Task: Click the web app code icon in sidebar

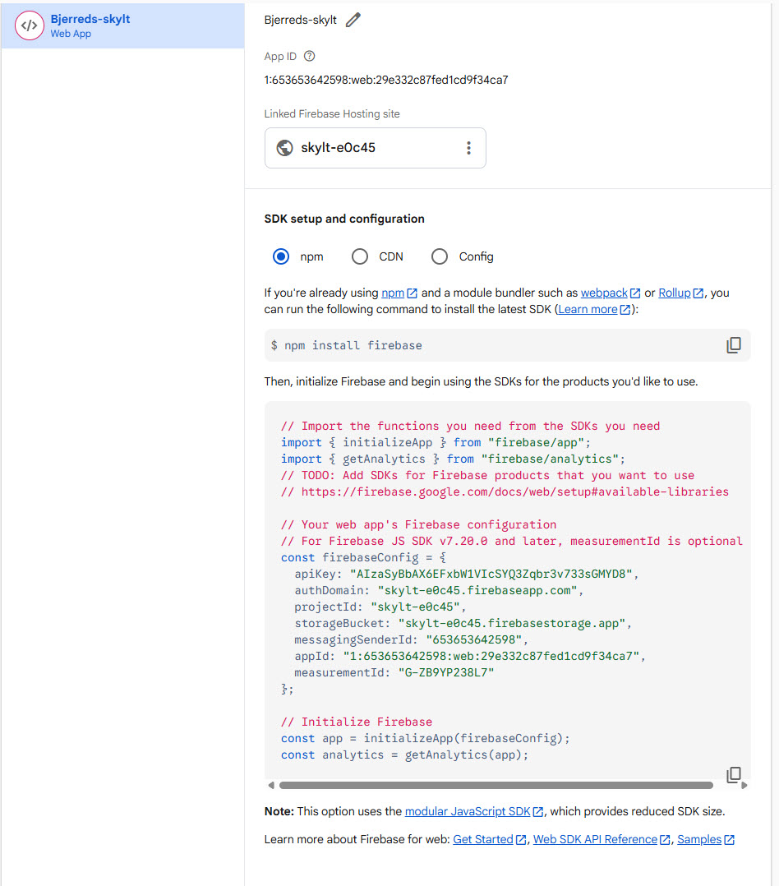Action: [30, 25]
